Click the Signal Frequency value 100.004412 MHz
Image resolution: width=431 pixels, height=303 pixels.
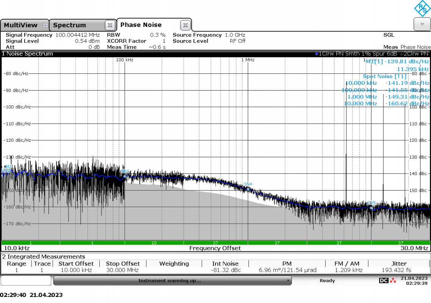point(78,35)
